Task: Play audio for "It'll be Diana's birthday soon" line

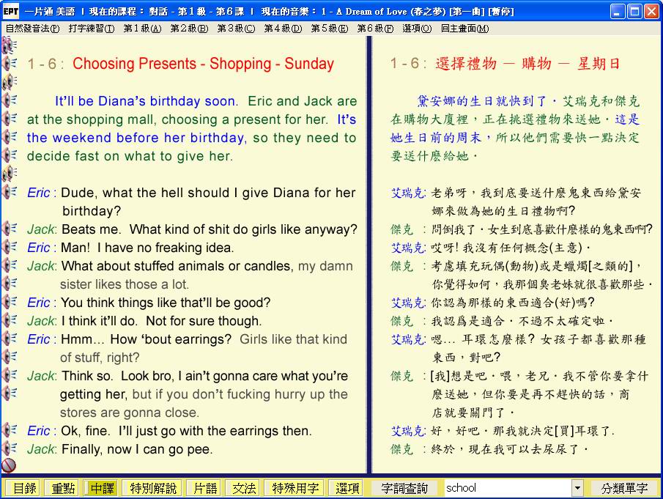Action: [10, 100]
